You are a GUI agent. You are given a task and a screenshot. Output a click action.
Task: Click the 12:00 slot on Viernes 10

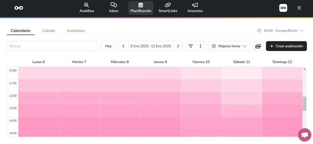201,98
